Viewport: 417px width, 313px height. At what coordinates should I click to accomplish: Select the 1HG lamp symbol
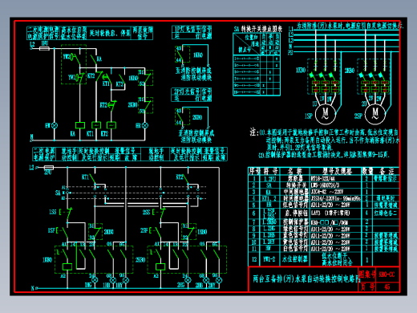[95, 280]
